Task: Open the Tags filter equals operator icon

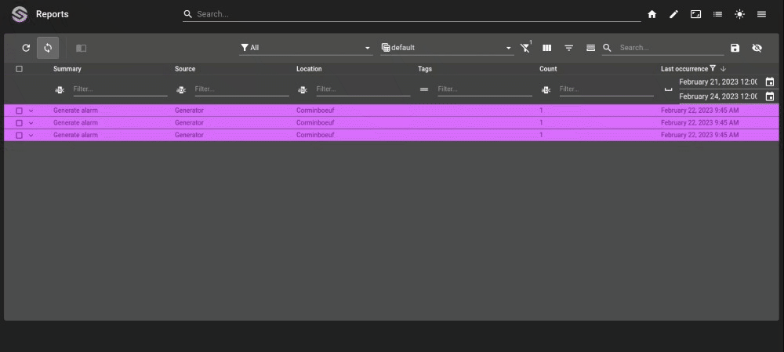Action: pos(424,89)
